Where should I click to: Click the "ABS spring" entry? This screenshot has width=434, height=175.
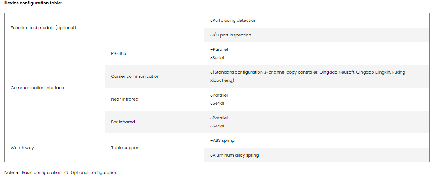click(x=223, y=140)
